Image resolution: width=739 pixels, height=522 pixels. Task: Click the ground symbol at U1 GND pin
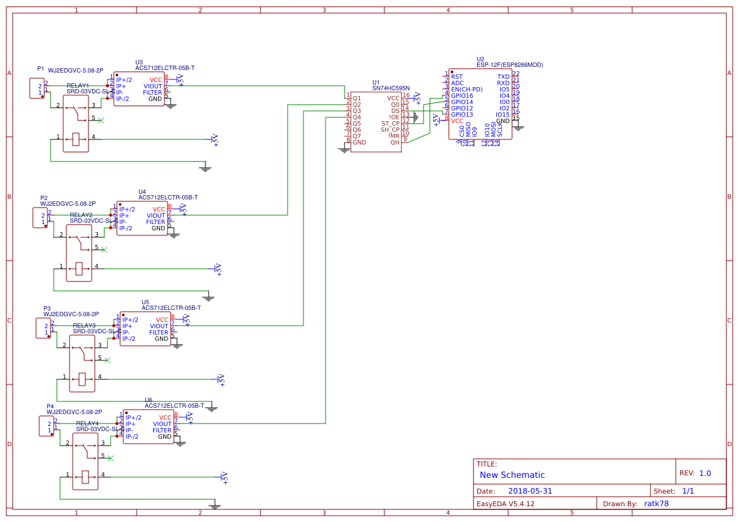pos(344,150)
